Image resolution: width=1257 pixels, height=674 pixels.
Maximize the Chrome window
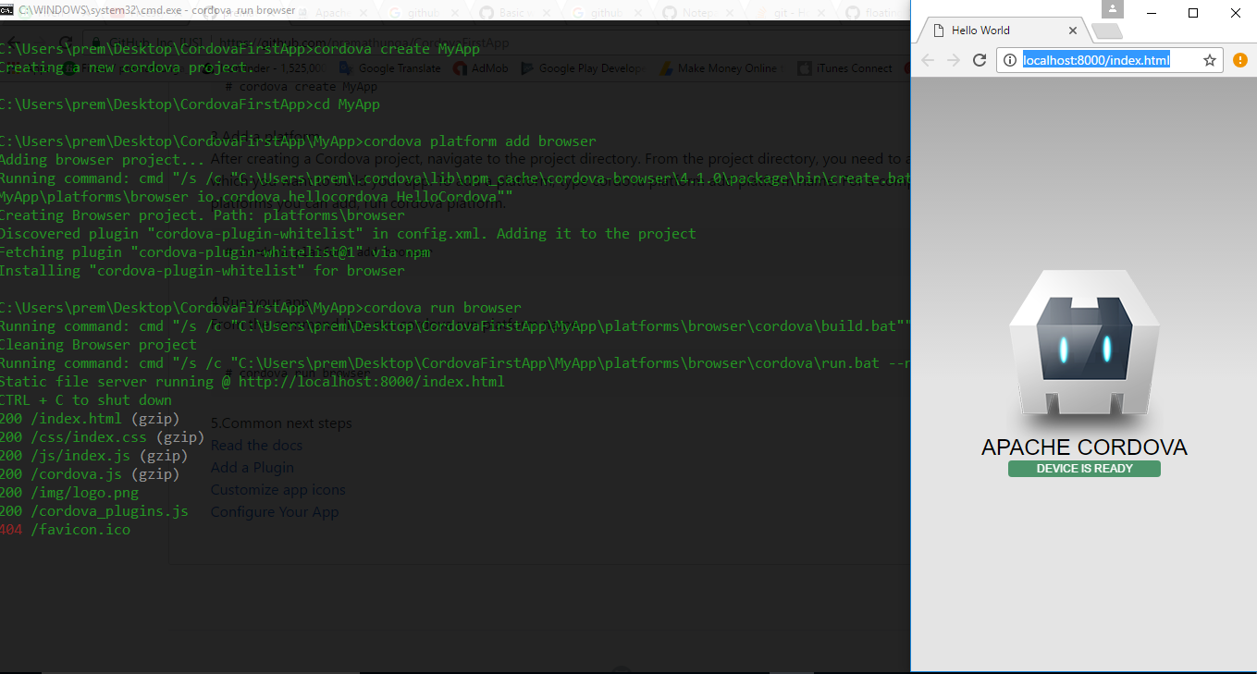coord(1193,13)
